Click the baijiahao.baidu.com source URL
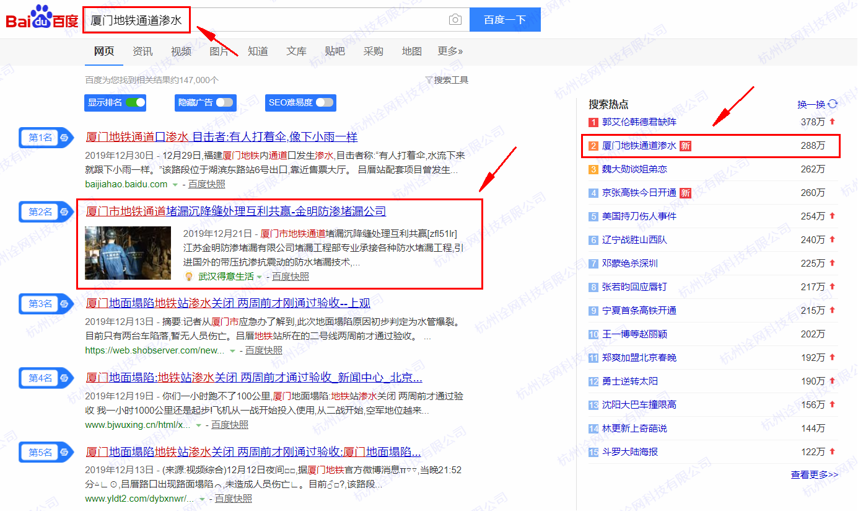This screenshot has width=858, height=511. pos(126,185)
